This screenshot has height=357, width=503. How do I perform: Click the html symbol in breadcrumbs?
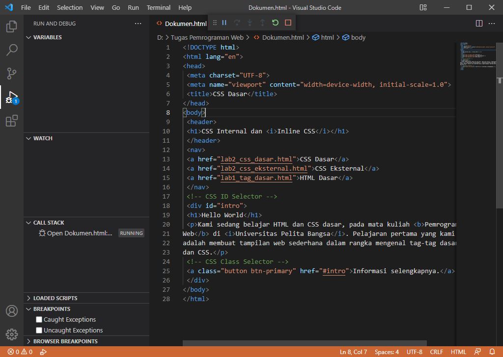(323, 37)
